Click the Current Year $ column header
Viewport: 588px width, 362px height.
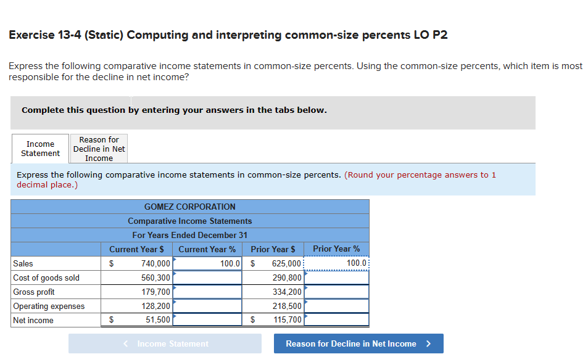(136, 249)
